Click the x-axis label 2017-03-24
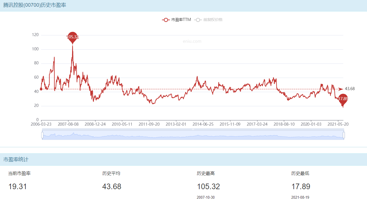This screenshot has width=367, height=204. pyautogui.click(x=257, y=124)
